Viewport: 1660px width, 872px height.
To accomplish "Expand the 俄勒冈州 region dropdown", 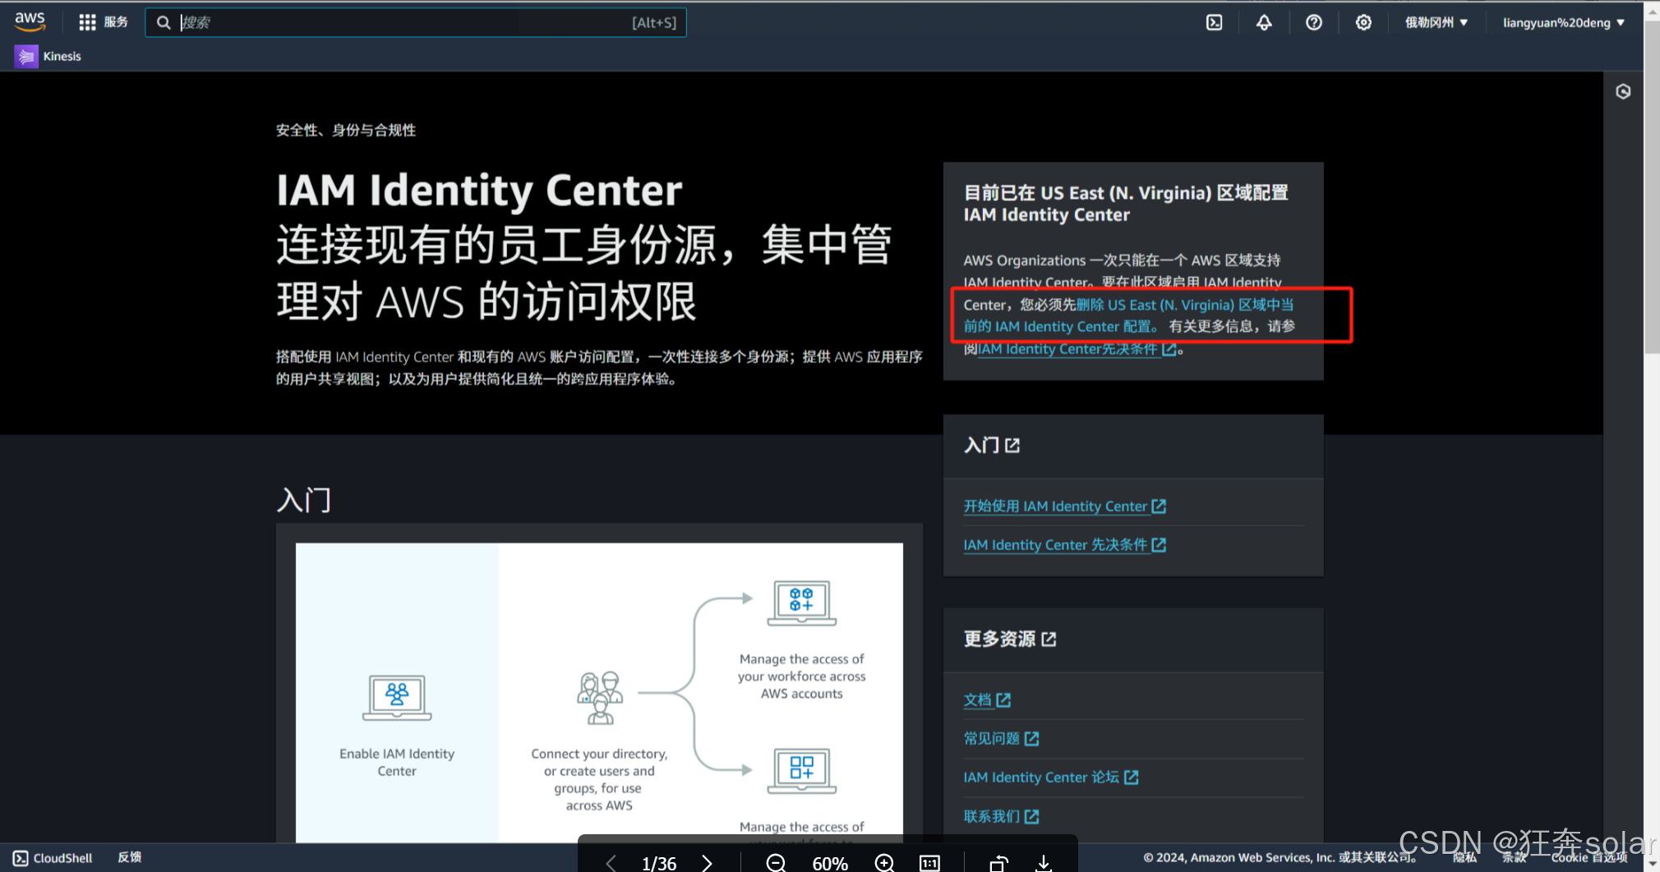I will (x=1436, y=22).
